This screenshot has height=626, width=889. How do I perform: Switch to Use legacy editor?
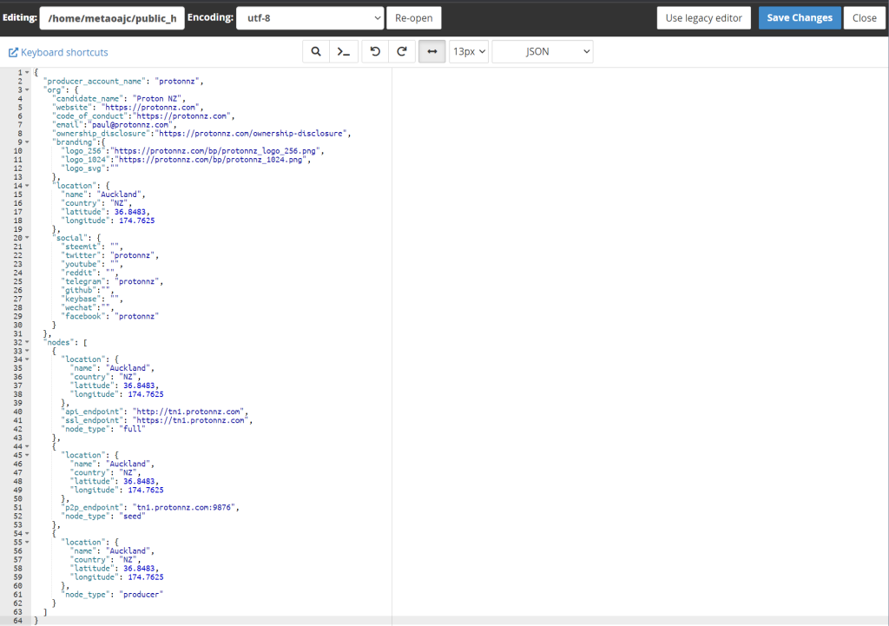pyautogui.click(x=703, y=18)
